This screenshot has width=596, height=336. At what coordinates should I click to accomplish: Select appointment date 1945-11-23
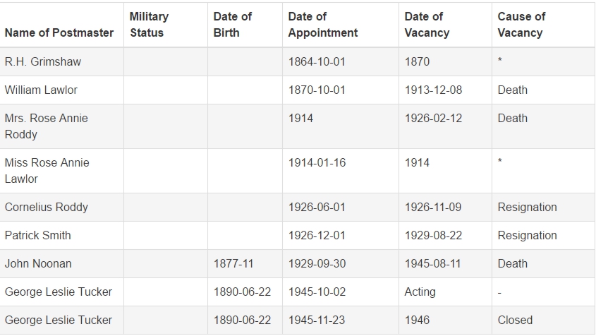click(317, 320)
